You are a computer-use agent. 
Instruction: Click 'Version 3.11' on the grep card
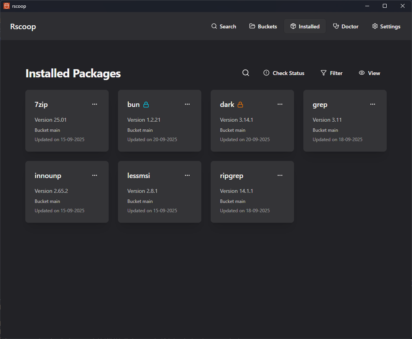tap(327, 120)
